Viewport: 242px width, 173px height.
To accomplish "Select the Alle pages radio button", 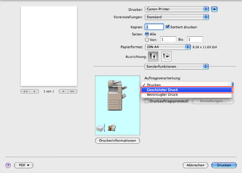I will pyautogui.click(x=147, y=34).
